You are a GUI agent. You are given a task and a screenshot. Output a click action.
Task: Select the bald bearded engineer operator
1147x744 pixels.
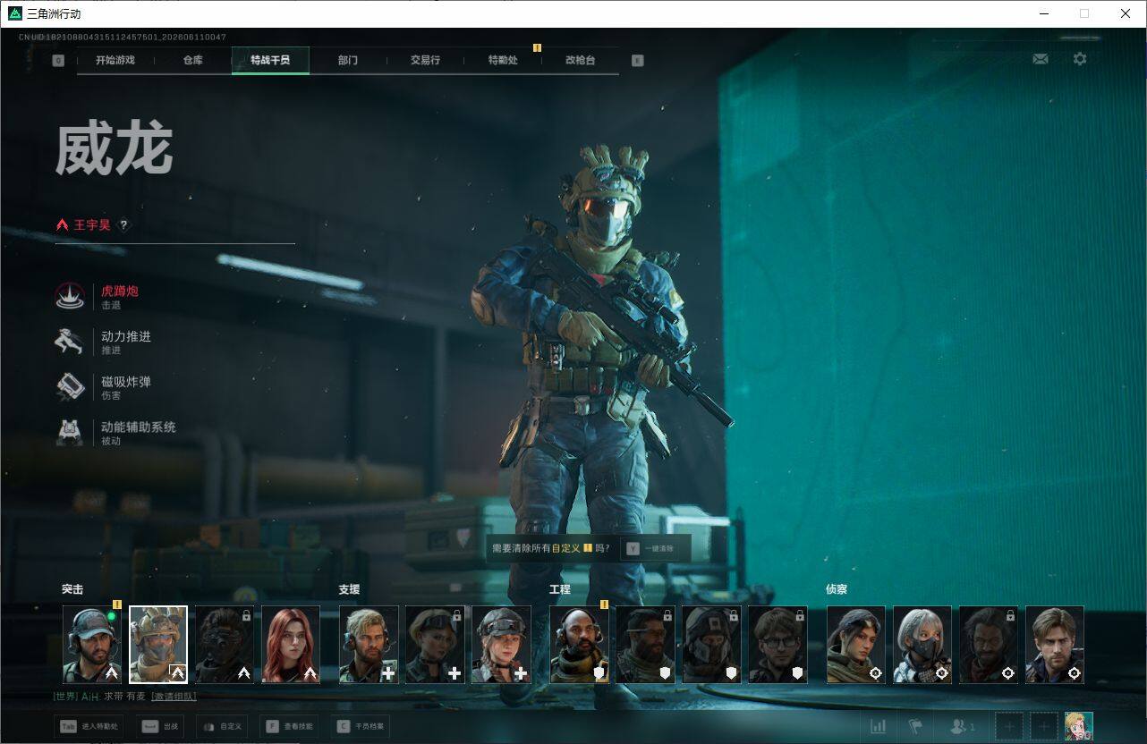(579, 645)
